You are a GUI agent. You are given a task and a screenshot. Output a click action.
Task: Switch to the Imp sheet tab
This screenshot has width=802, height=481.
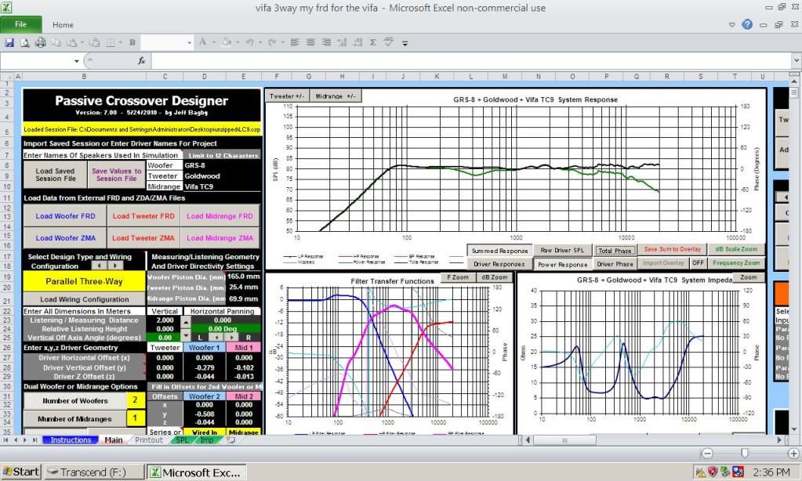point(207,439)
